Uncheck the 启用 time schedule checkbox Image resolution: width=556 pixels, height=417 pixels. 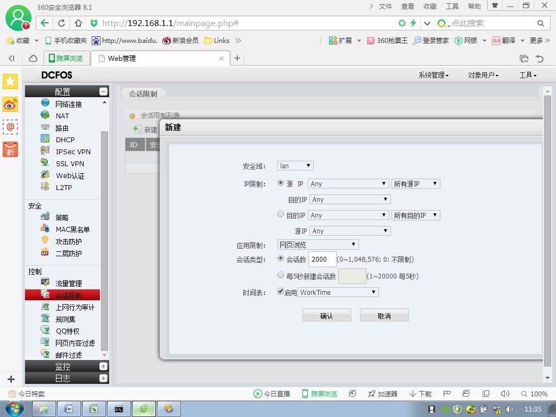[281, 291]
